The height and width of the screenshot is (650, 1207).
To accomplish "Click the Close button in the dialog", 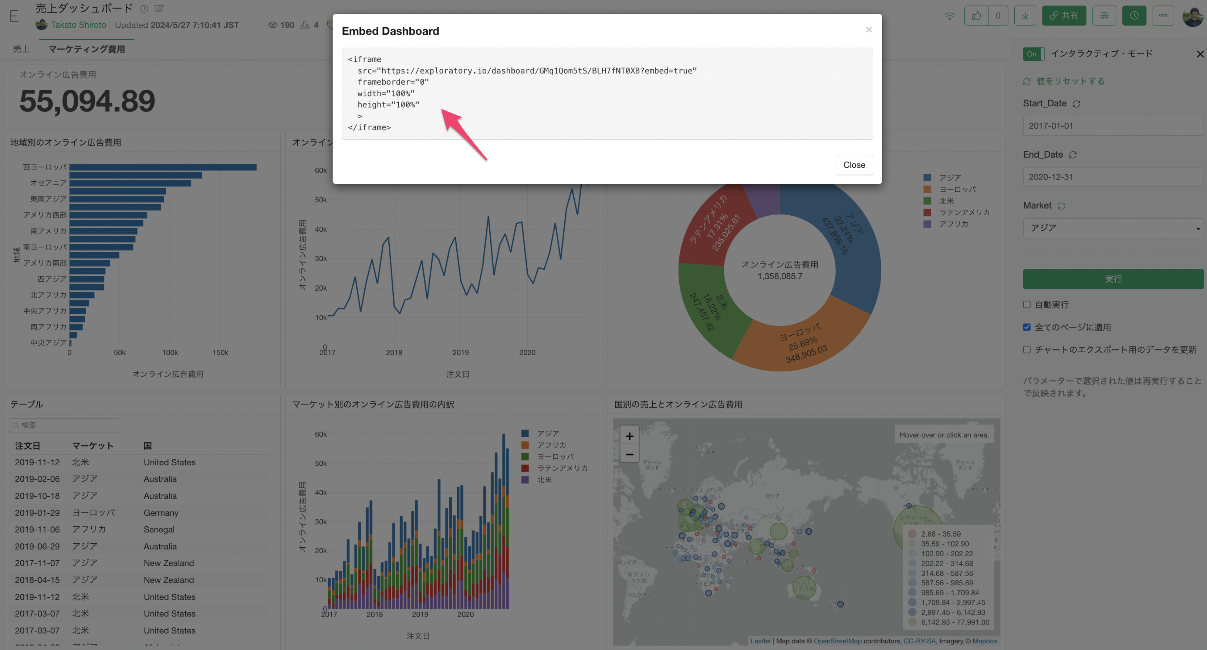I will (854, 165).
